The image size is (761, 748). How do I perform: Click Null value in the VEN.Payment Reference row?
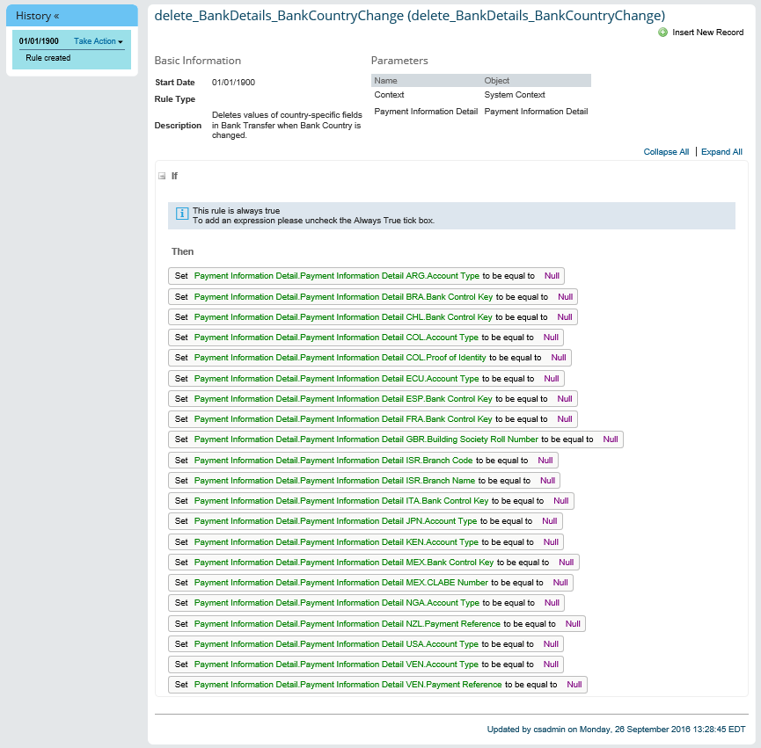[x=574, y=686]
